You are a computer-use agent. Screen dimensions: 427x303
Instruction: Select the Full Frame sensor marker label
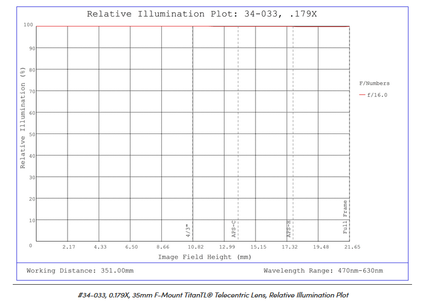point(345,217)
